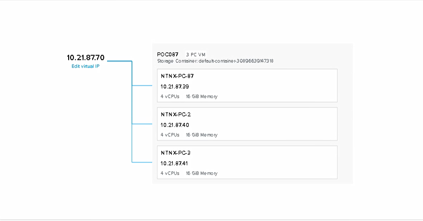423x221 pixels.
Task: Click 4 vCPUs in the NTNX-PC-2 card
Action: click(170, 135)
